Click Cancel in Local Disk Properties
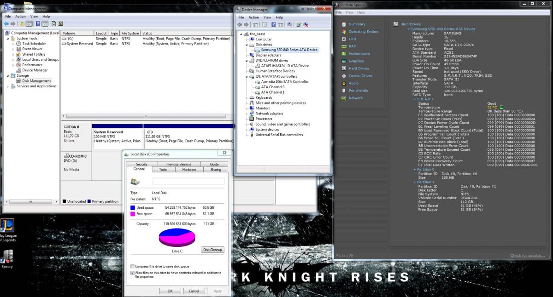The width and height of the screenshot is (553, 297). pyautogui.click(x=194, y=291)
